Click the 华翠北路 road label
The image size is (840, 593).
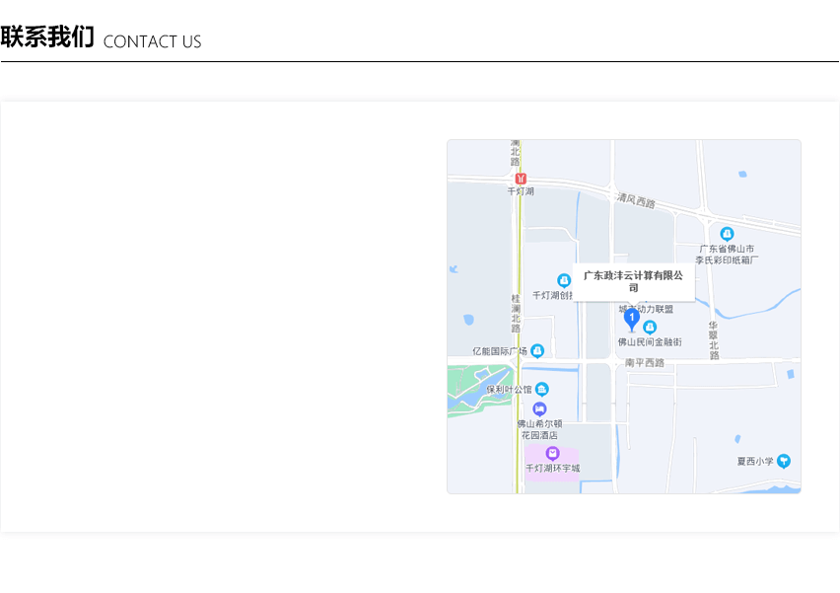(713, 340)
